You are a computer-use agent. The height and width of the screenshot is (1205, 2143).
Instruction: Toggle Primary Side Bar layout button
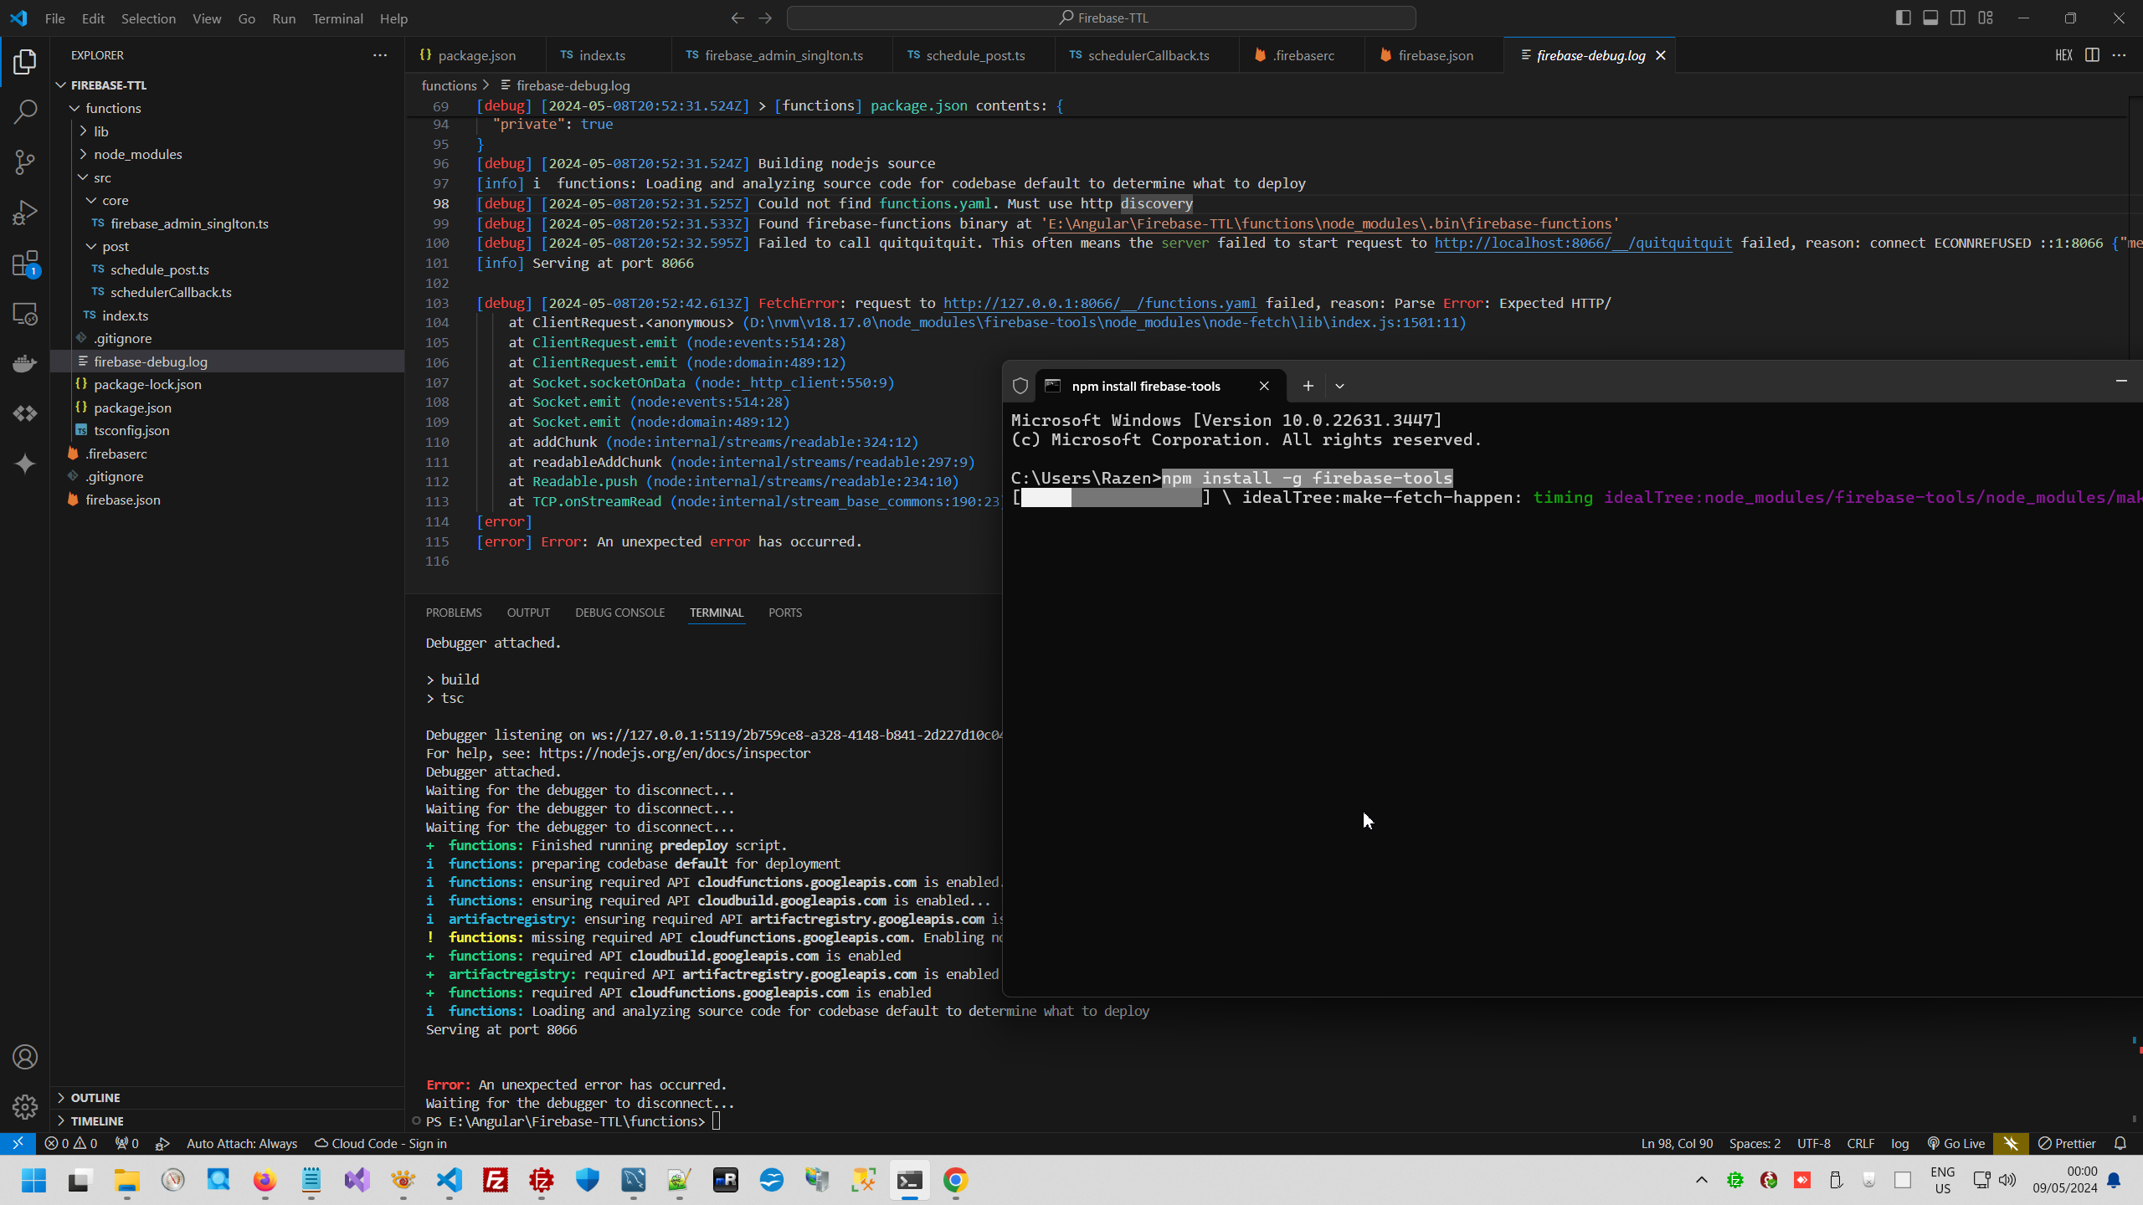click(x=1903, y=18)
